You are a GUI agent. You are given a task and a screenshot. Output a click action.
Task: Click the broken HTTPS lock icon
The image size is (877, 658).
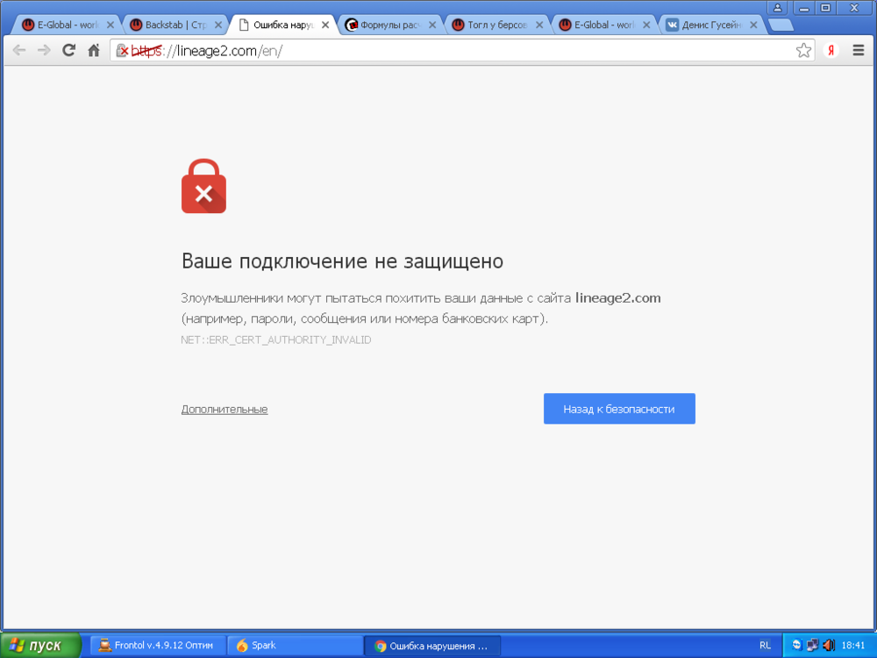(122, 51)
